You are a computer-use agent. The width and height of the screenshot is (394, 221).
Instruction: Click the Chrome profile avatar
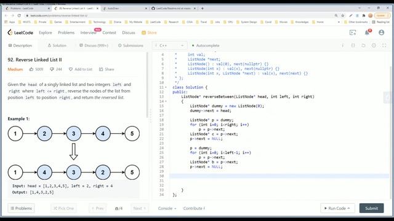370,15
